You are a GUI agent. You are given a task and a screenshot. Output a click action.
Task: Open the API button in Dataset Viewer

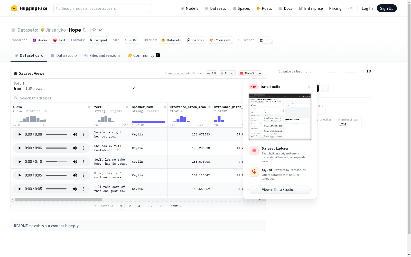click(x=211, y=73)
